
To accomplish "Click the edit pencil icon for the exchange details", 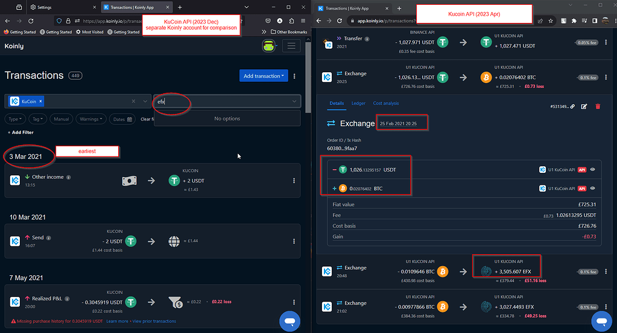I will pyautogui.click(x=584, y=107).
